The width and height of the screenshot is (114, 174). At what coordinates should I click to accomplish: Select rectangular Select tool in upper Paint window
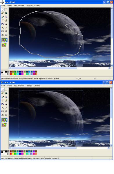pyautogui.click(x=6, y=9)
